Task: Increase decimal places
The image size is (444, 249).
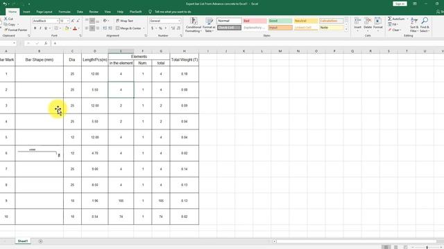Action: [173, 28]
